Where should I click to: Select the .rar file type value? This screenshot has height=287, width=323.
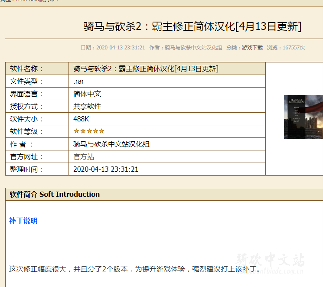click(x=78, y=82)
